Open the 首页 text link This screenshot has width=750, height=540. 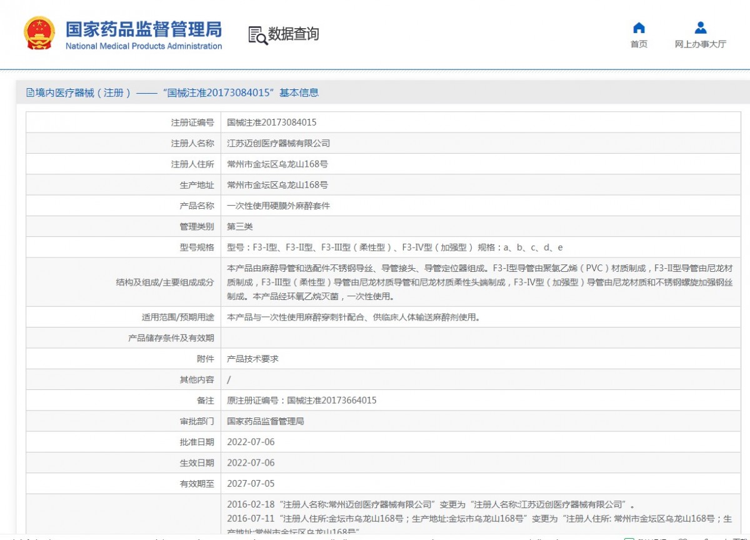(639, 44)
